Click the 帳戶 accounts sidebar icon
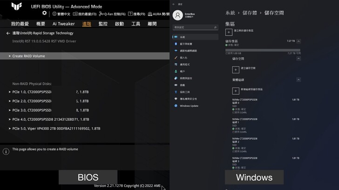This screenshot has width=339, height=190. pyautogui.click(x=176, y=72)
